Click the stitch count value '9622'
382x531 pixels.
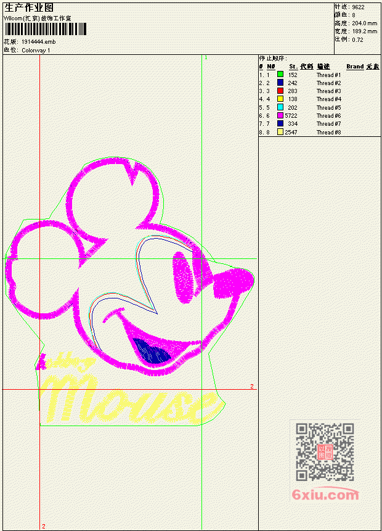[359, 7]
